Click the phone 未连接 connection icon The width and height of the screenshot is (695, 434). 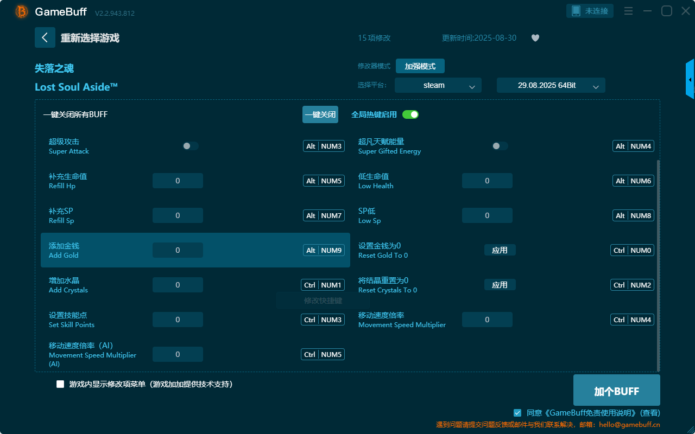coord(590,11)
